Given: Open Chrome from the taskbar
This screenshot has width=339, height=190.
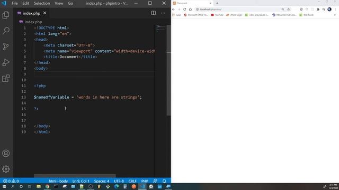Looking at the screenshot, I should (47, 186).
